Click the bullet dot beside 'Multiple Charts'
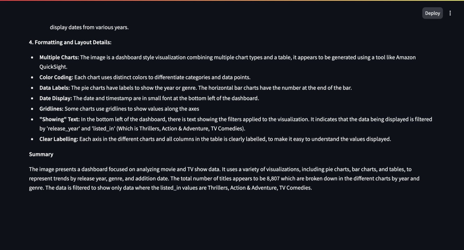Image resolution: width=464 pixels, height=250 pixels. coord(32,58)
